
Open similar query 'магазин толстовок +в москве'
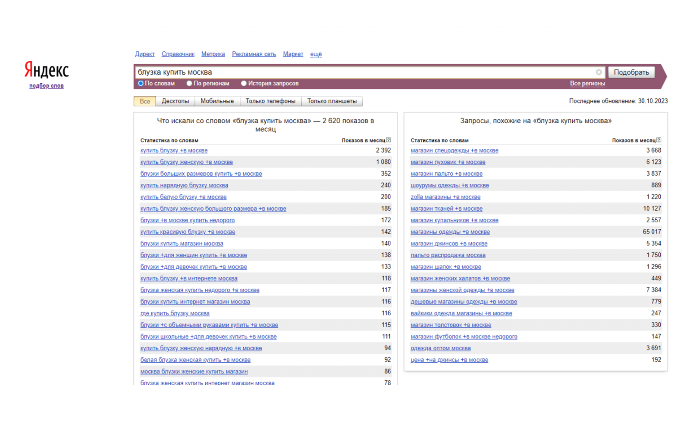point(451,325)
